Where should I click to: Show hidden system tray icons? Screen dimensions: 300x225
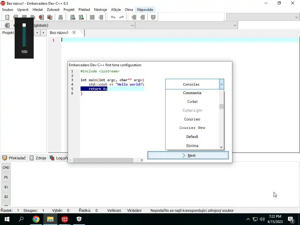(248, 219)
